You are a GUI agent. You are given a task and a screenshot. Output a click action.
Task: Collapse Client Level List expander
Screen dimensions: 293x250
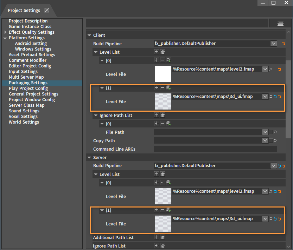click(x=96, y=52)
